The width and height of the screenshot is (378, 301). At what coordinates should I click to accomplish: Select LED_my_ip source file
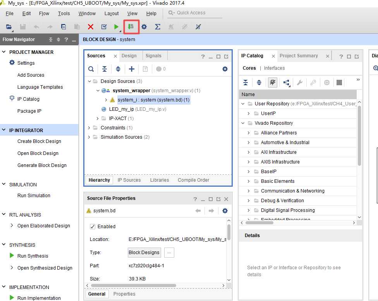pyautogui.click(x=137, y=109)
